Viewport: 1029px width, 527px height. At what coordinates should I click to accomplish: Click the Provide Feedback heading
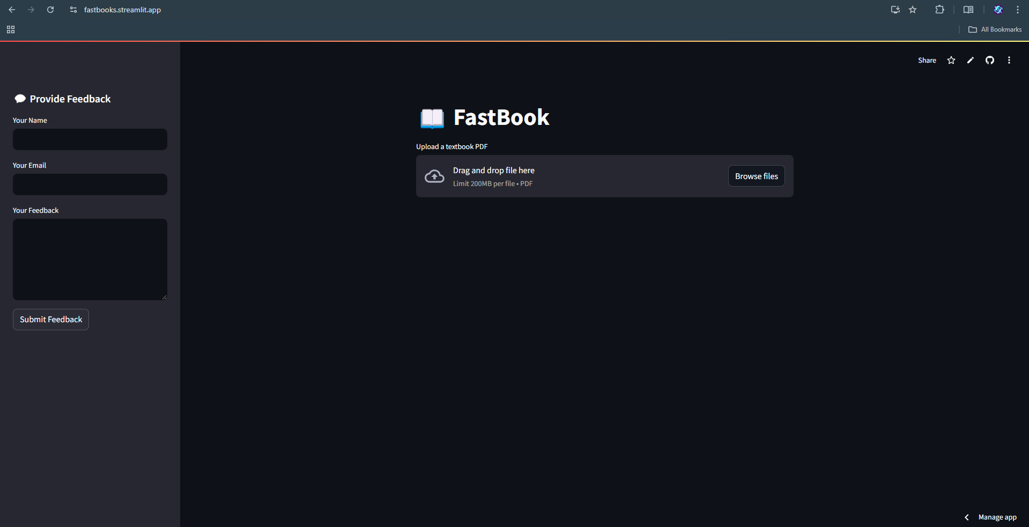click(70, 99)
